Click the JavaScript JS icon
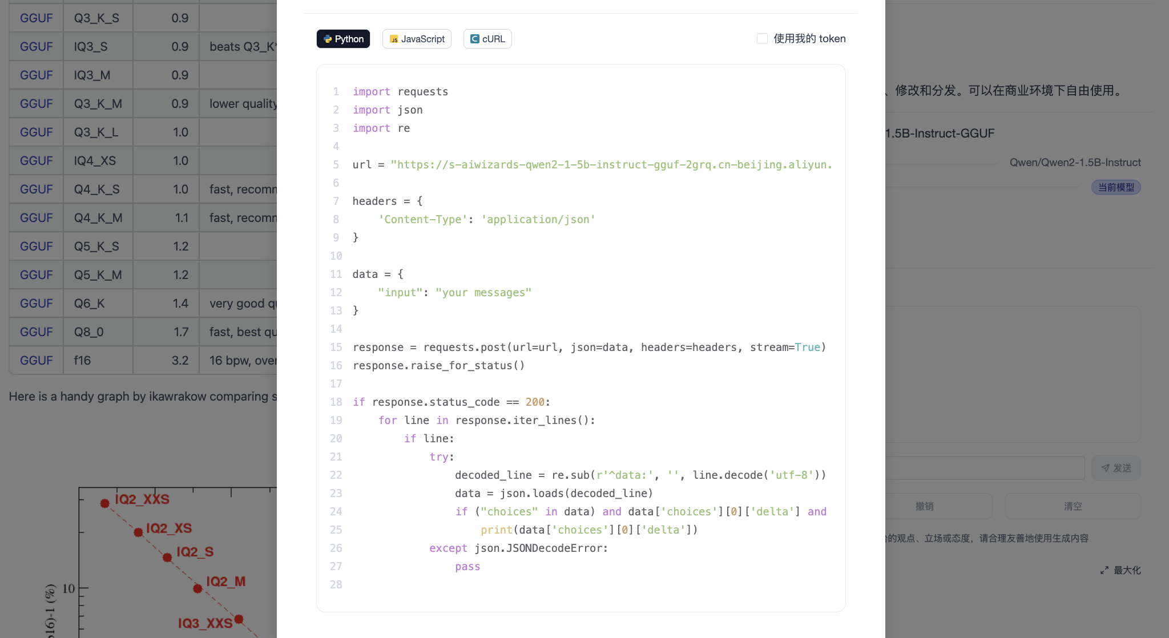Viewport: 1169px width, 638px height. point(394,39)
